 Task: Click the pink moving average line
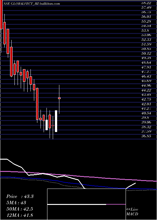[78, 176]
